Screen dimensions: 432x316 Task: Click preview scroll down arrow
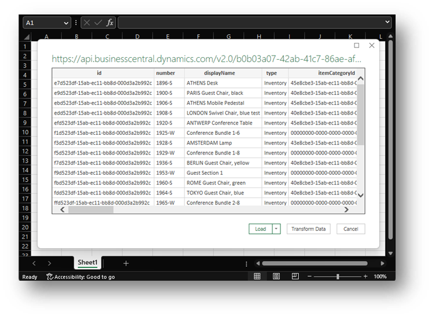[360, 195]
